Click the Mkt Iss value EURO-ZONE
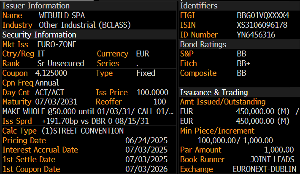This screenshot has width=300, height=174. click(57, 45)
